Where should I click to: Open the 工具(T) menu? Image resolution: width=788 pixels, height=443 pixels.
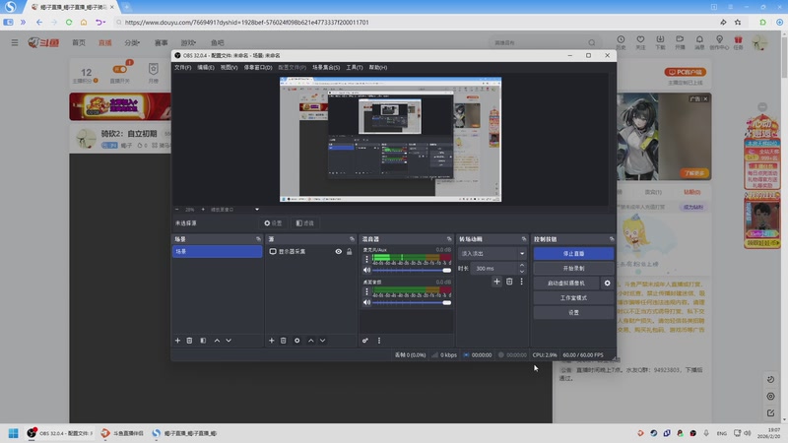click(354, 68)
